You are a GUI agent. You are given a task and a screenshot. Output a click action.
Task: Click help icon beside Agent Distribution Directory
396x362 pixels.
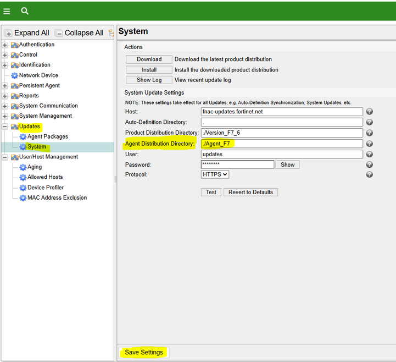pos(370,144)
